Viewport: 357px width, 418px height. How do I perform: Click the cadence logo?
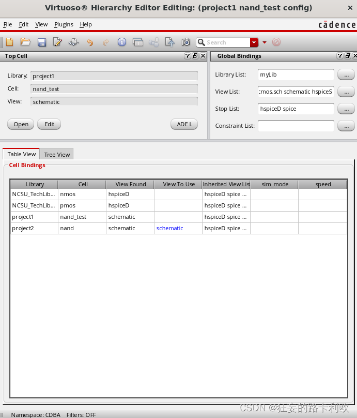337,25
